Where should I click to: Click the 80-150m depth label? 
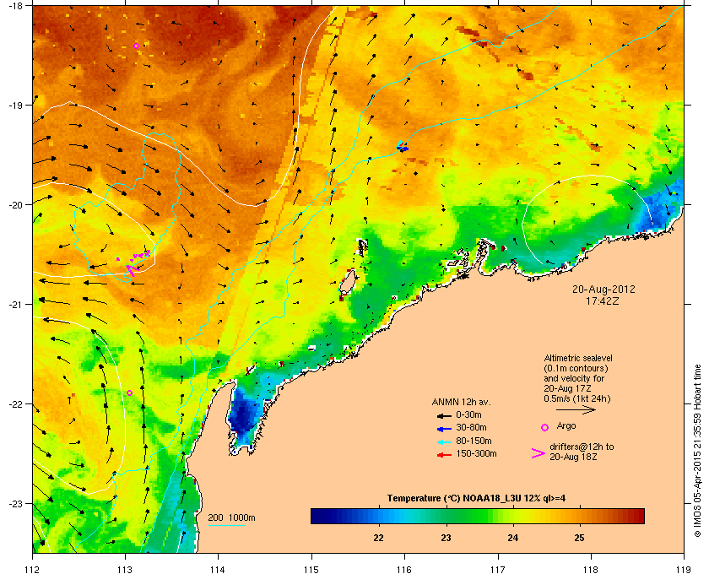pyautogui.click(x=474, y=441)
